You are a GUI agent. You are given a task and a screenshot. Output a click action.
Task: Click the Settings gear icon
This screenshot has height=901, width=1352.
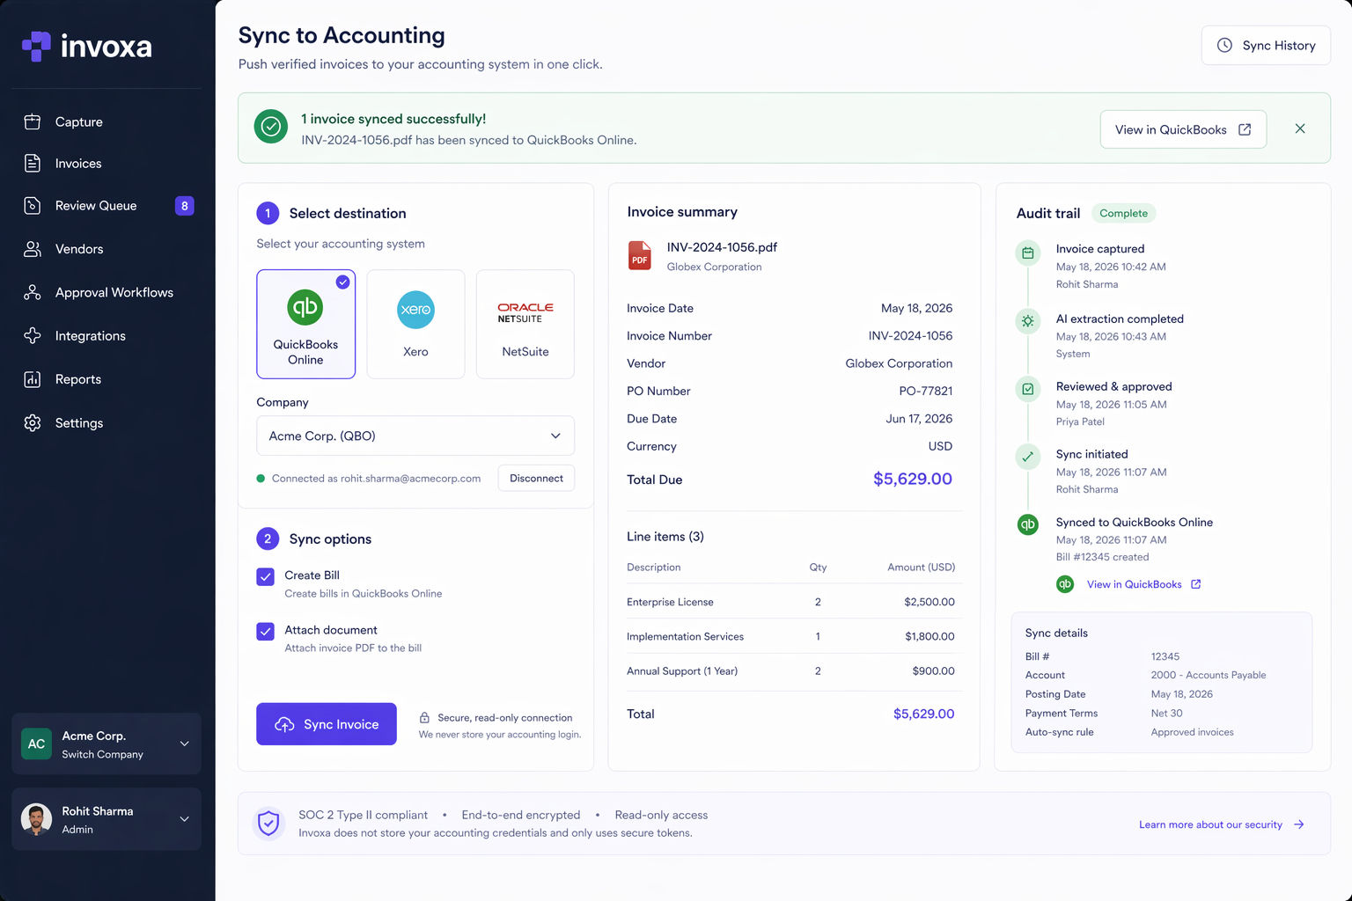click(x=33, y=422)
